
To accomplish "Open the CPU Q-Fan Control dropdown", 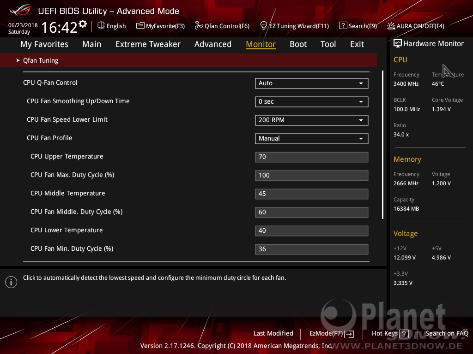I will (312, 83).
